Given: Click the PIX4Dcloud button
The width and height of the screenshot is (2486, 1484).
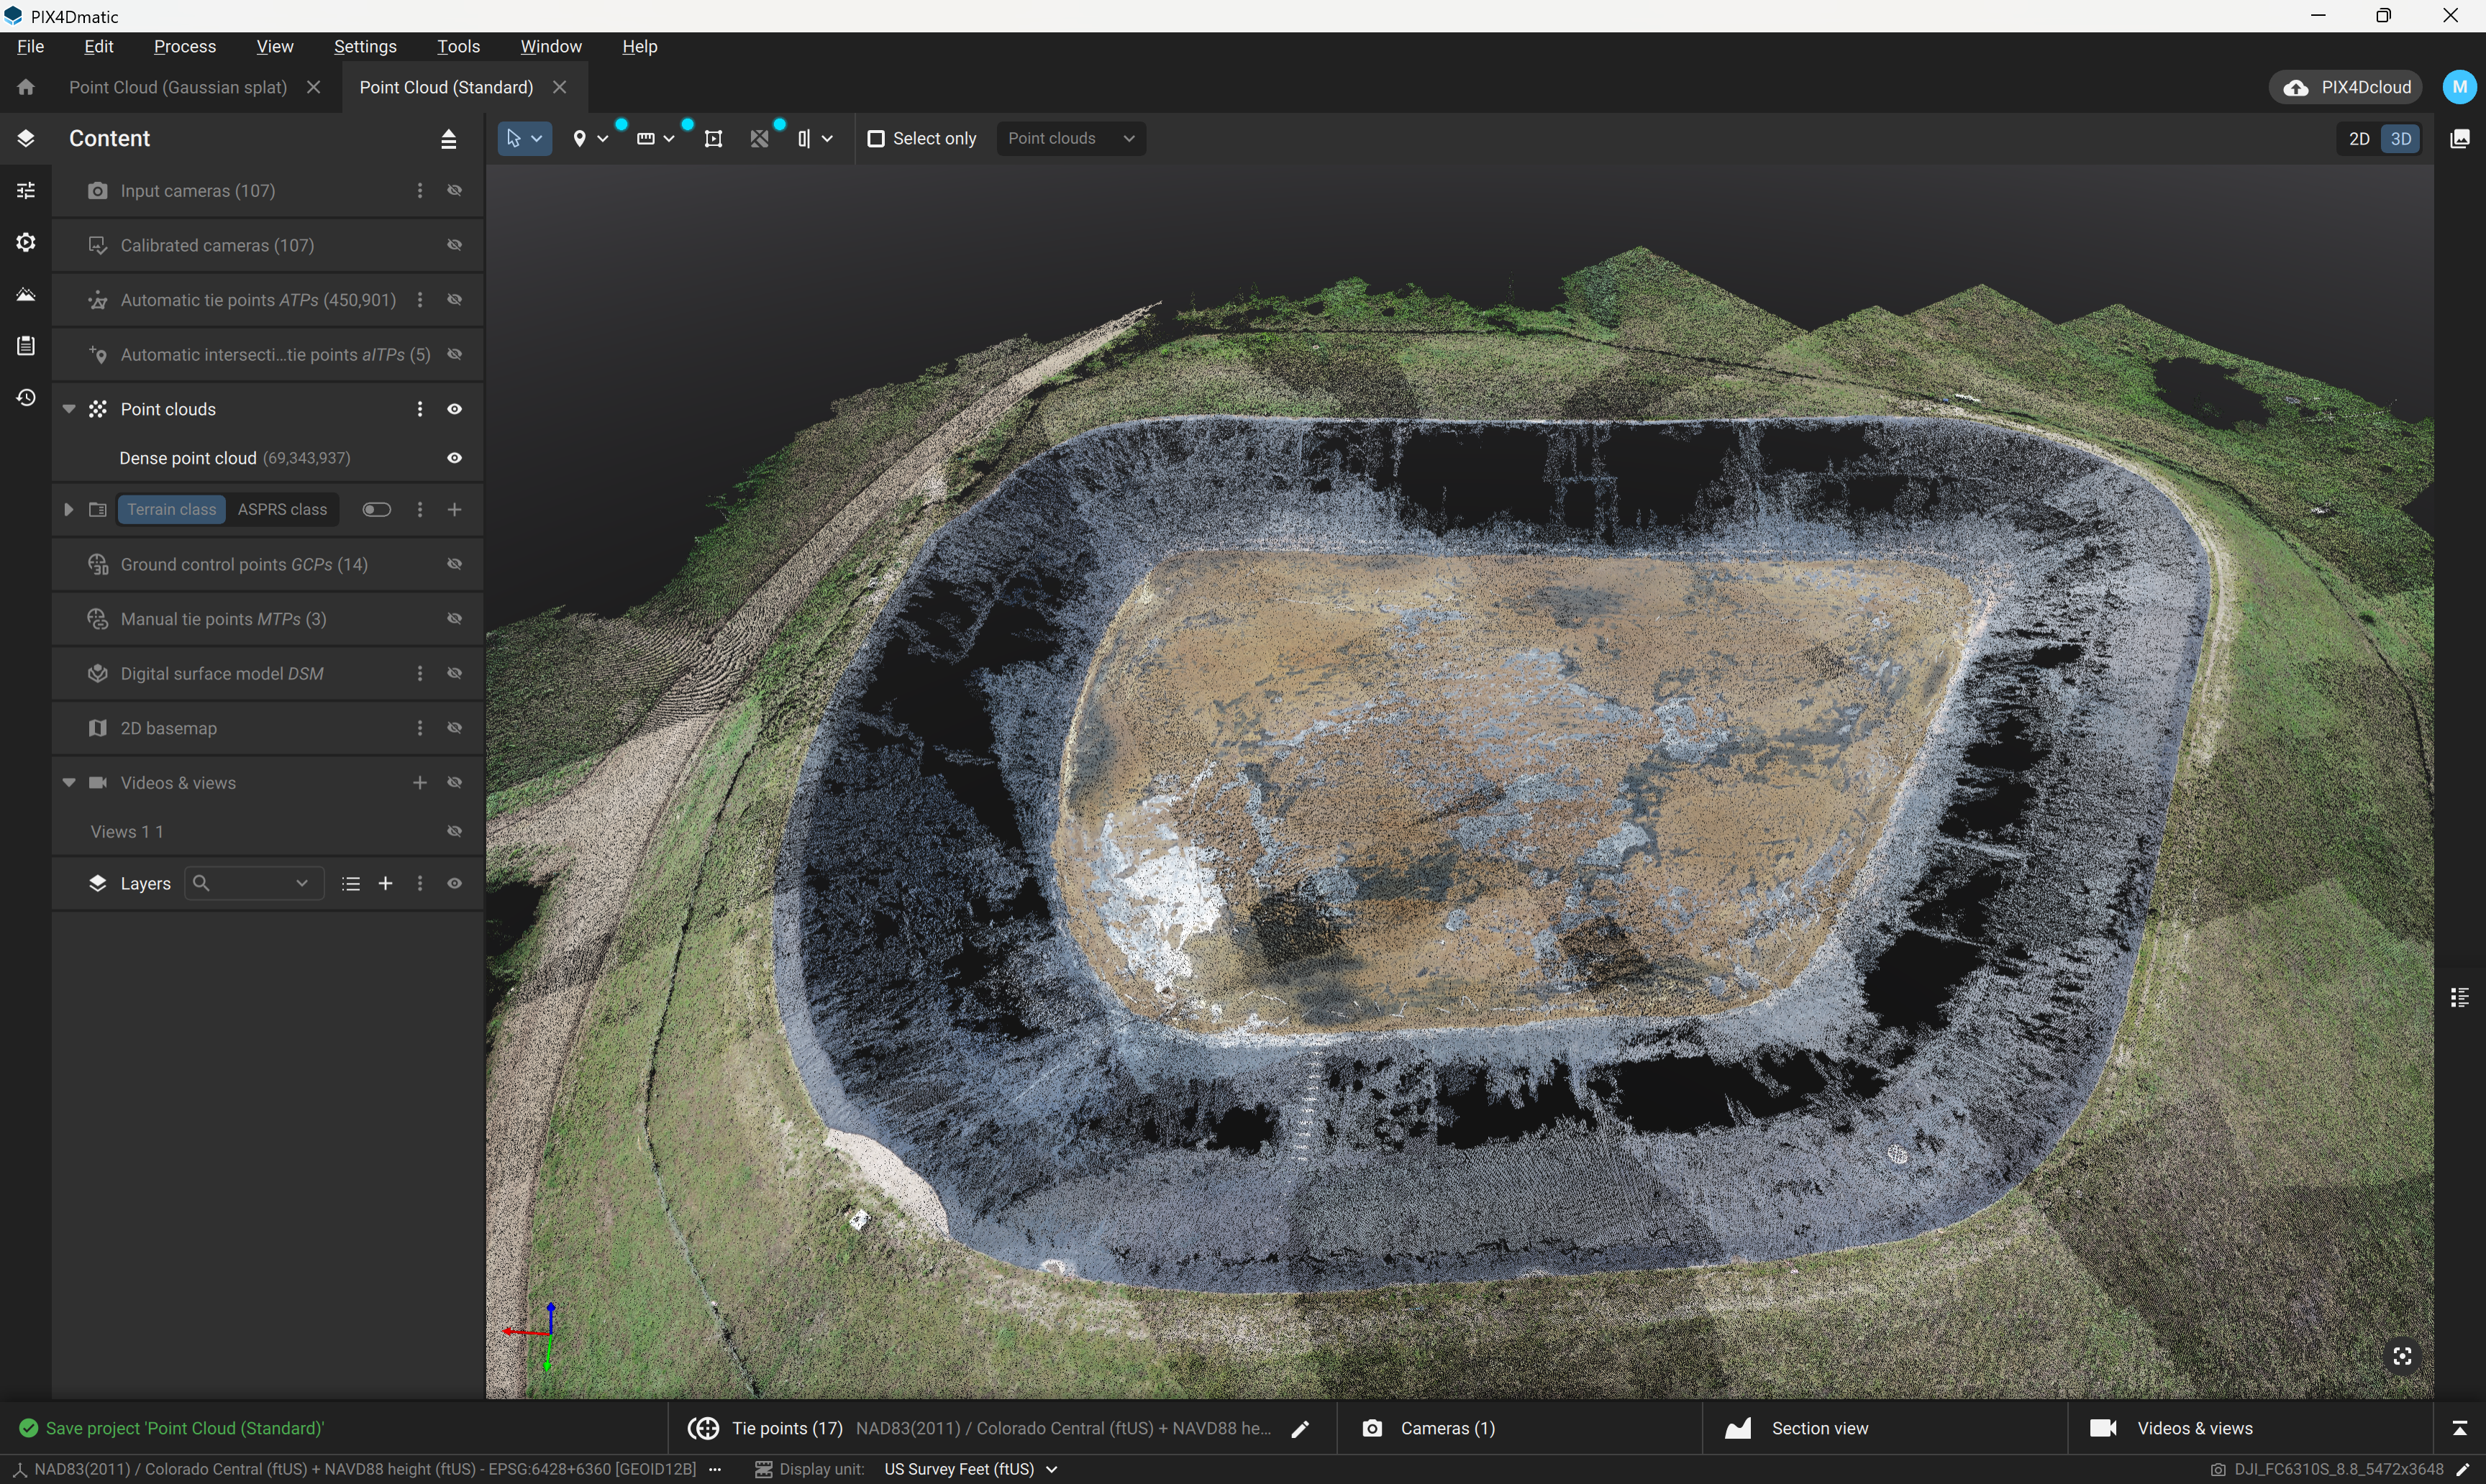Looking at the screenshot, I should pos(2345,87).
